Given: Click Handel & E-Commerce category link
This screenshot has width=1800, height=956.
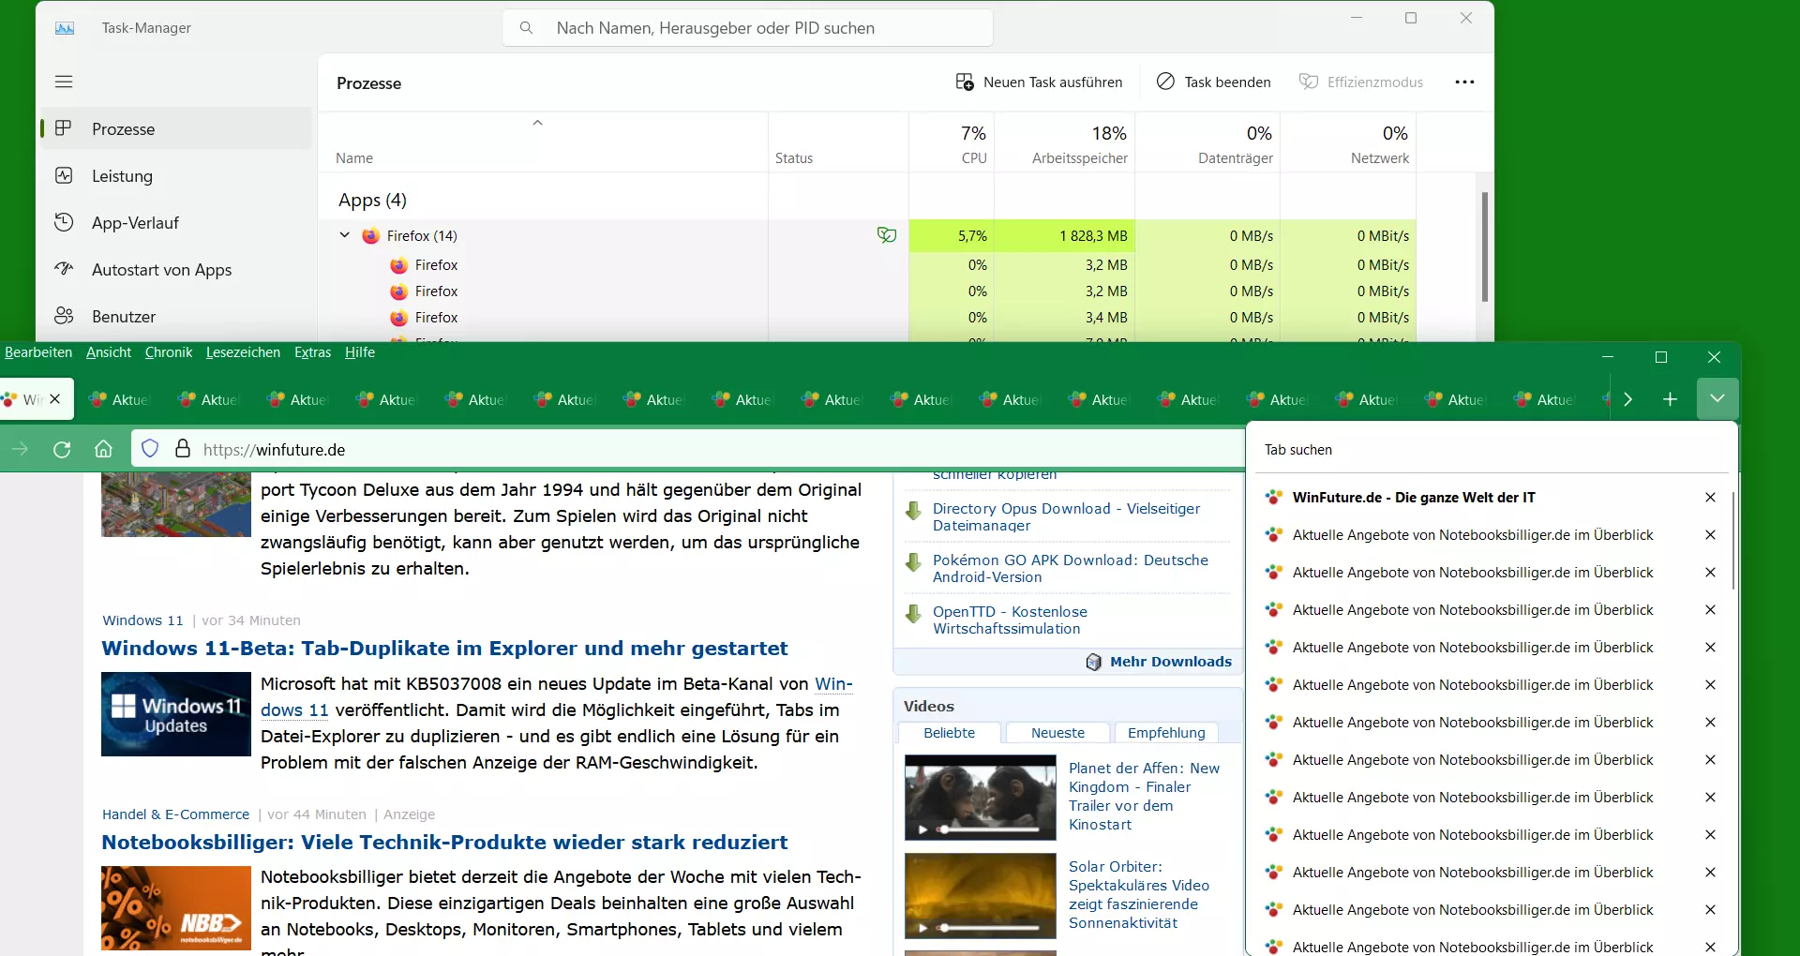Looking at the screenshot, I should pos(175,814).
